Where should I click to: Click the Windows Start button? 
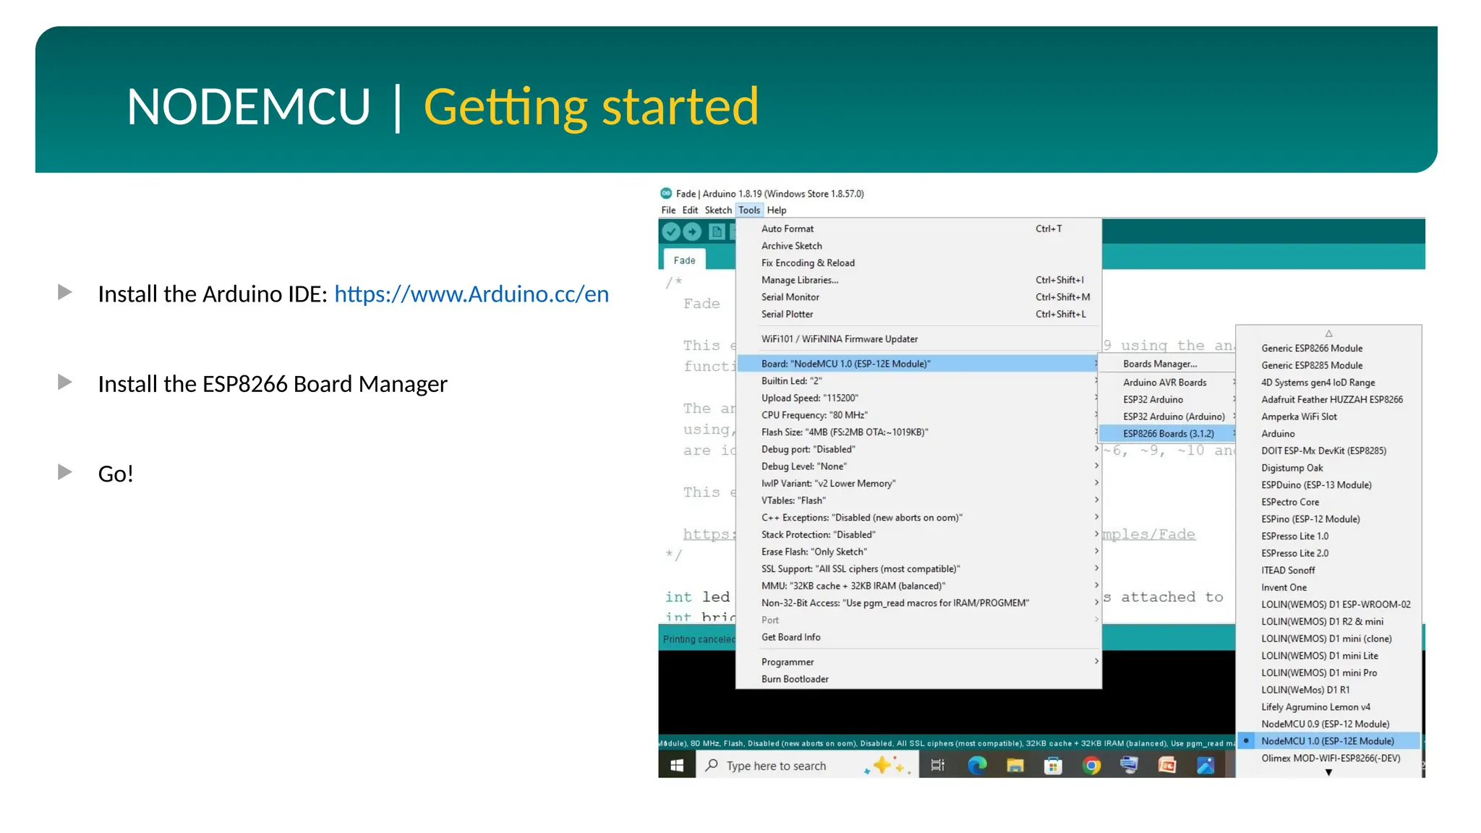(677, 765)
